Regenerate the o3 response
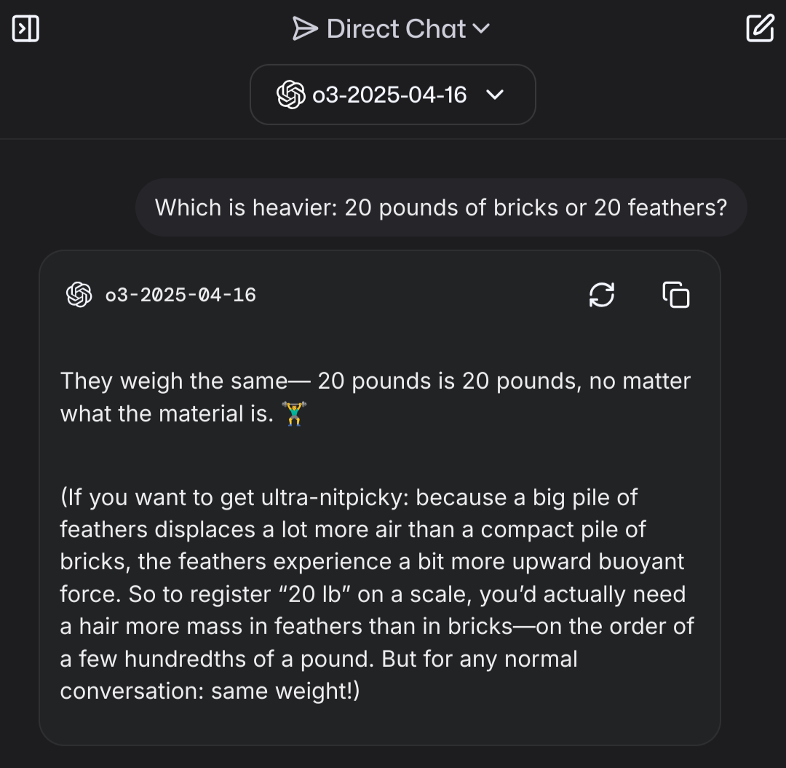 tap(602, 294)
